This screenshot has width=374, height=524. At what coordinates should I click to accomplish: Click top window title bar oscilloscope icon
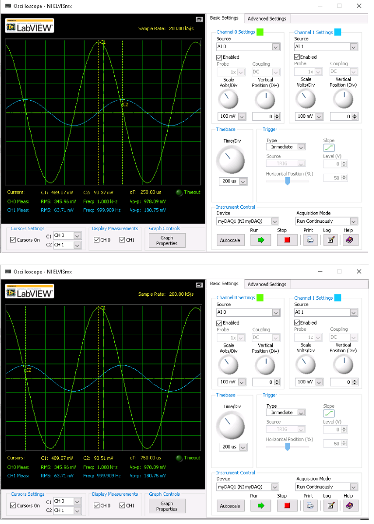click(x=8, y=6)
